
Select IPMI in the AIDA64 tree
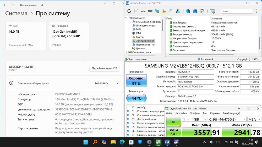pyautogui.click(x=138, y=33)
